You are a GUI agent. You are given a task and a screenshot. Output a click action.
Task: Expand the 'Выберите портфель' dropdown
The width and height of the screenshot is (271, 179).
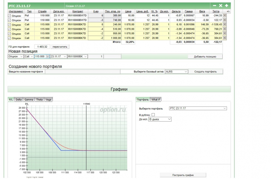197,108
